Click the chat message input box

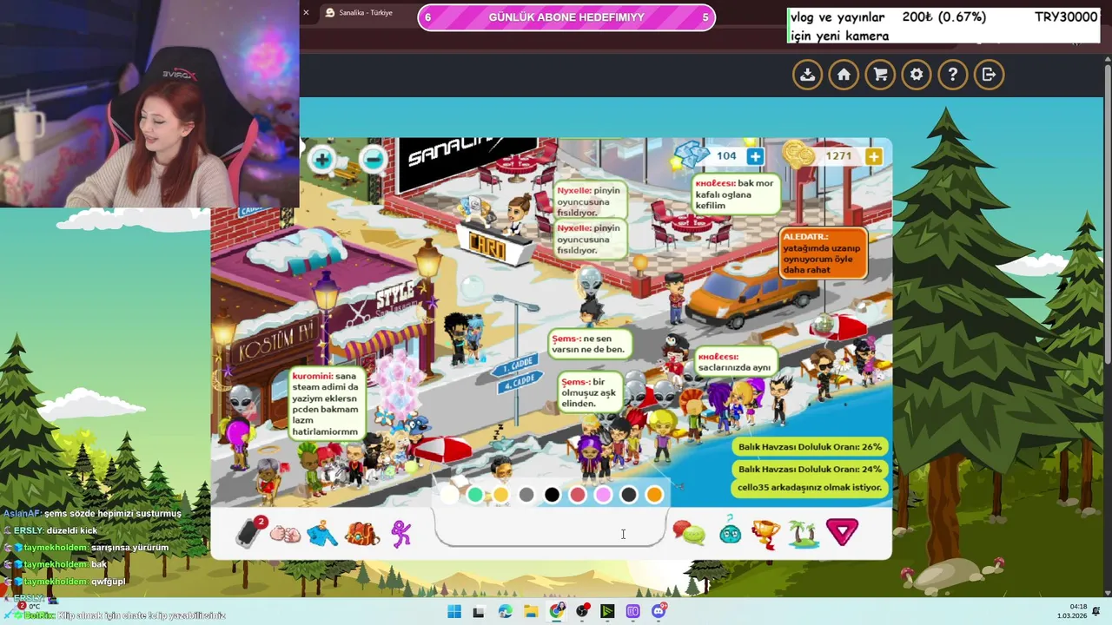point(549,529)
